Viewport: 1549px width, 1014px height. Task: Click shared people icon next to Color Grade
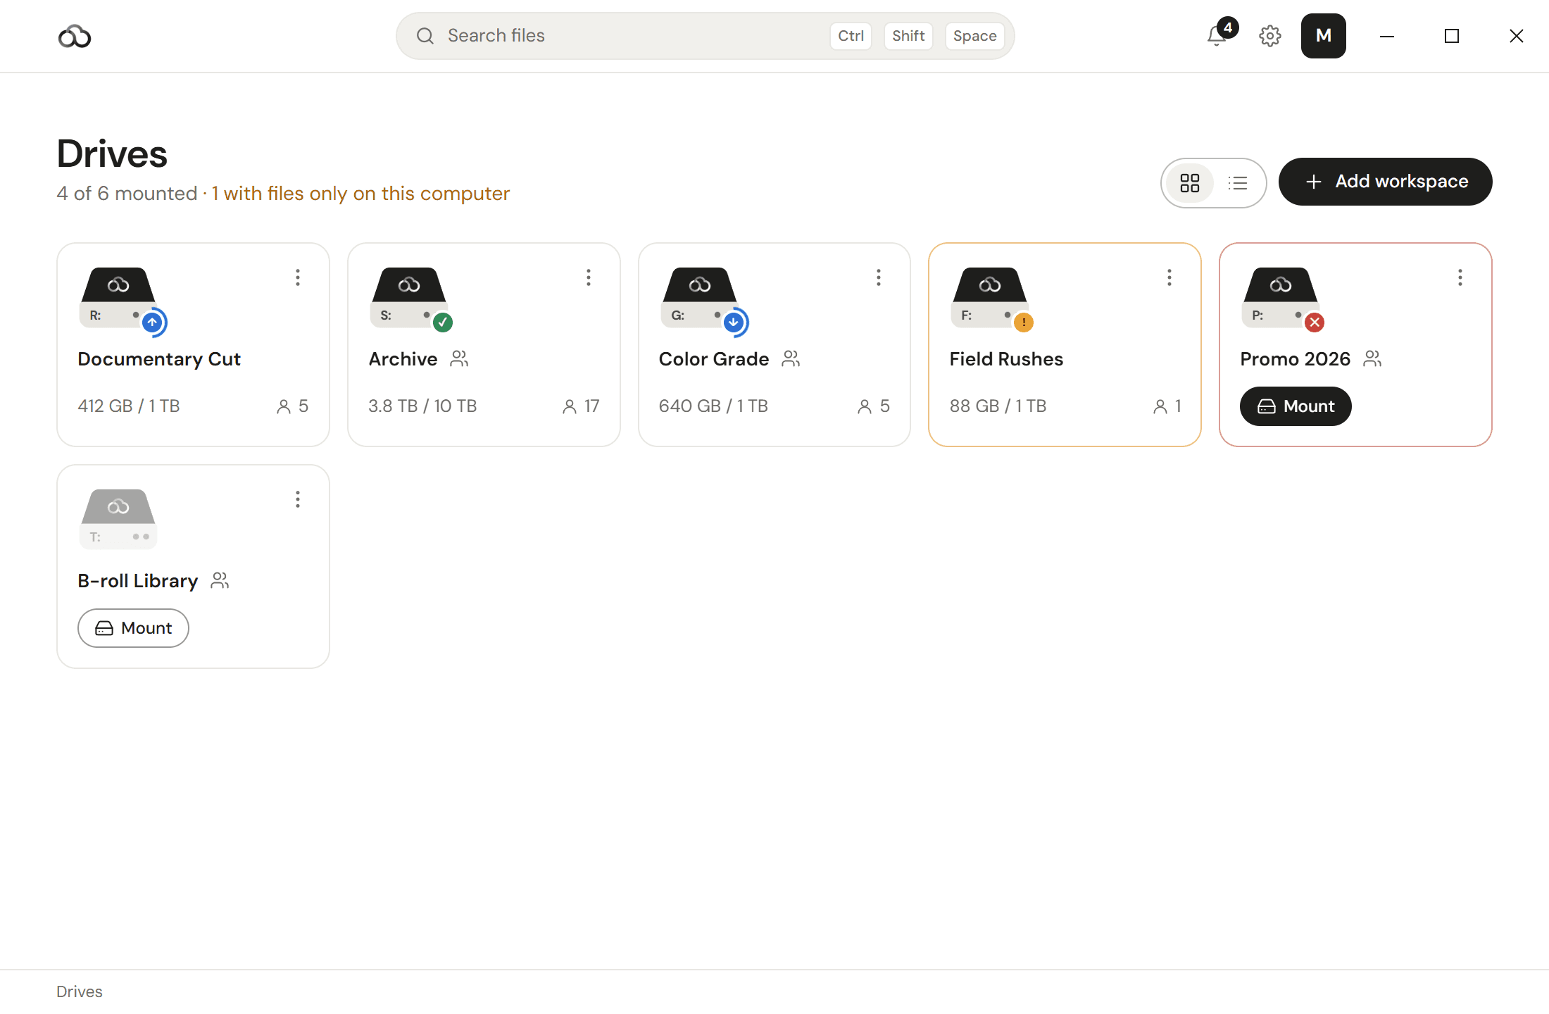tap(791, 359)
